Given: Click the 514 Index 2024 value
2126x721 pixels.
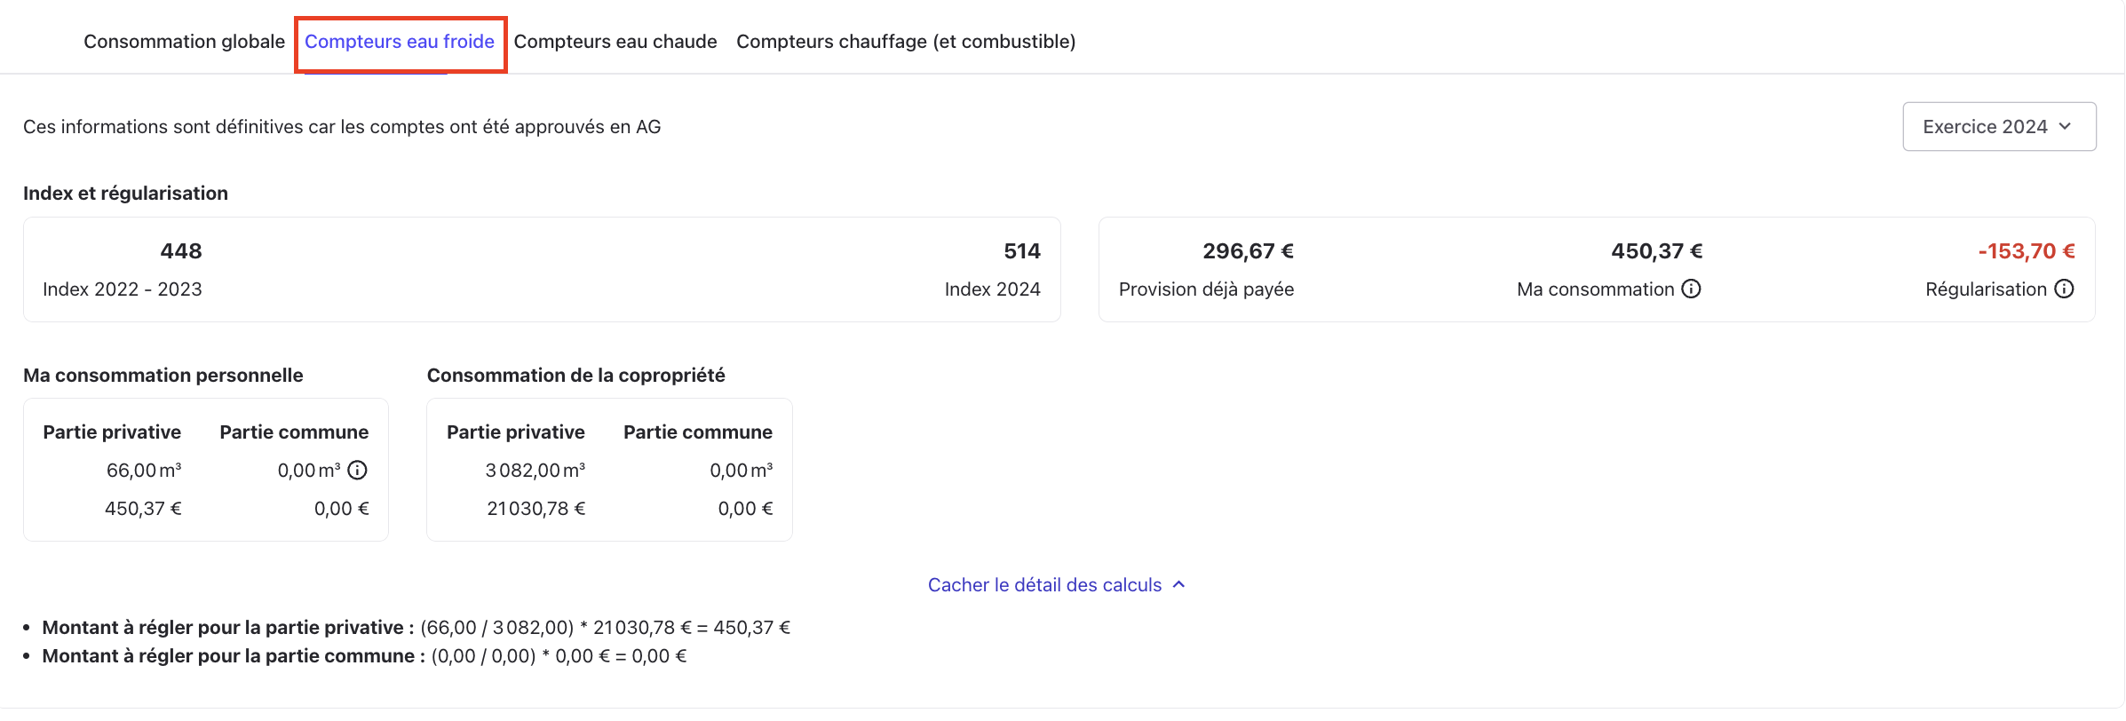Looking at the screenshot, I should pyautogui.click(x=1021, y=251).
